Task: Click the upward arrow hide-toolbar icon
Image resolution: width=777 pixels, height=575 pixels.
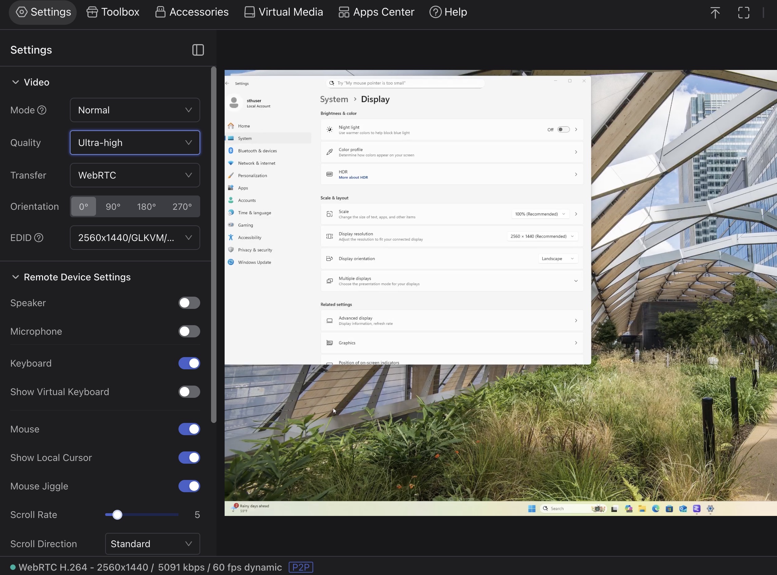Action: coord(715,13)
